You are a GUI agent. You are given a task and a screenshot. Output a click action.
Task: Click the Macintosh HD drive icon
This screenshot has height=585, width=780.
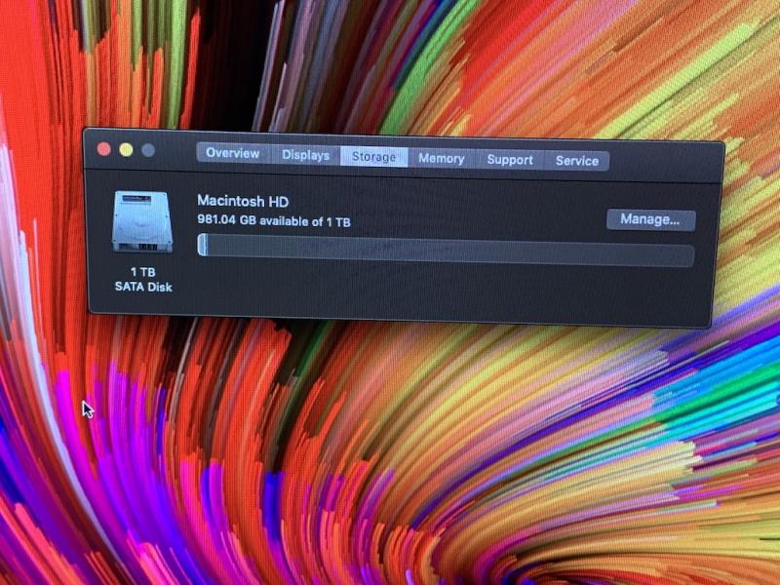coord(142,222)
